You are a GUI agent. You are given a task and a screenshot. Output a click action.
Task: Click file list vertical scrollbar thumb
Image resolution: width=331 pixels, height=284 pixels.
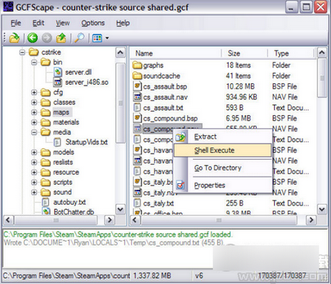click(x=322, y=78)
